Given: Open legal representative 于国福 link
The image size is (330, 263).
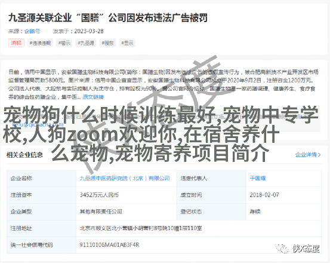Looking at the screenshot, I should click(x=258, y=178).
